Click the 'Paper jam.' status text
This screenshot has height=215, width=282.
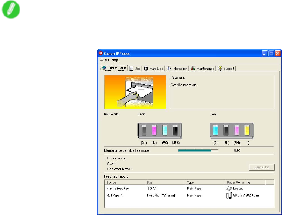tap(178, 77)
